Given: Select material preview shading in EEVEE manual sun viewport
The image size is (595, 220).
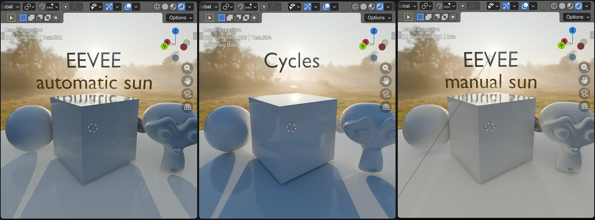Looking at the screenshot, I should pyautogui.click(x=570, y=6).
